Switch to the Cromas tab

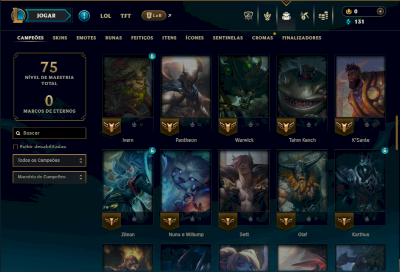(262, 38)
